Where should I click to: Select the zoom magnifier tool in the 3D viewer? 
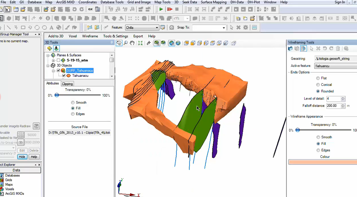(126, 43)
